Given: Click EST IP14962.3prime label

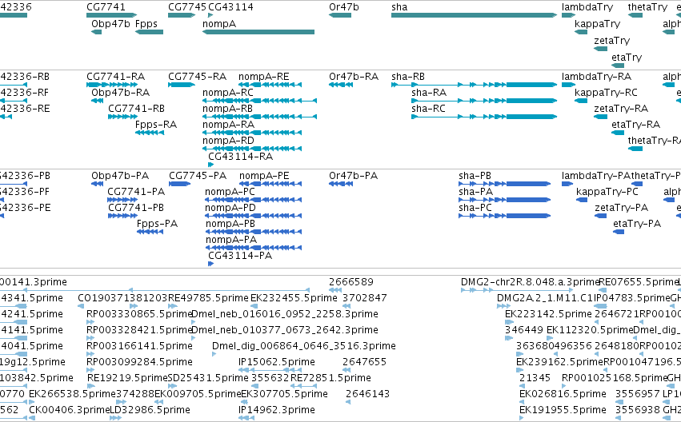Looking at the screenshot, I should (277, 410).
